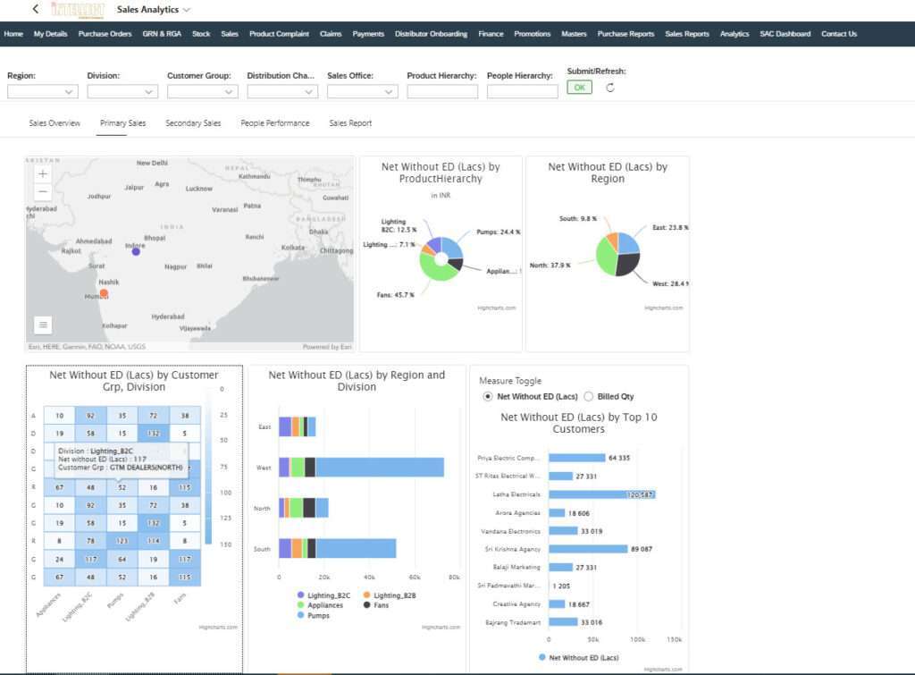The height and width of the screenshot is (675, 915).
Task: Switch to Secondary Sales tab
Action: tap(193, 123)
